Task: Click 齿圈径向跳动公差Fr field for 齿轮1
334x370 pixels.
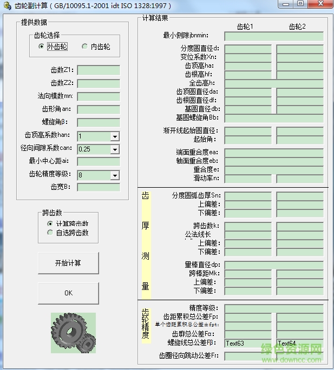Action: pyautogui.click(x=248, y=356)
